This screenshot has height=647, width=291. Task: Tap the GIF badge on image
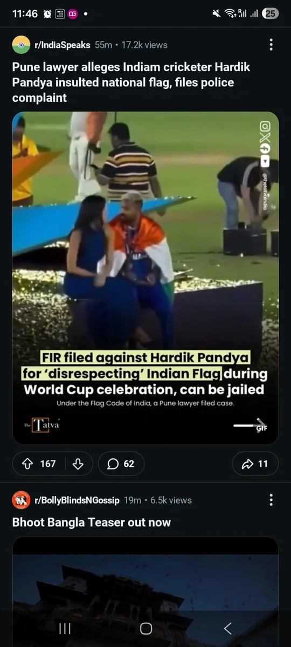(262, 428)
